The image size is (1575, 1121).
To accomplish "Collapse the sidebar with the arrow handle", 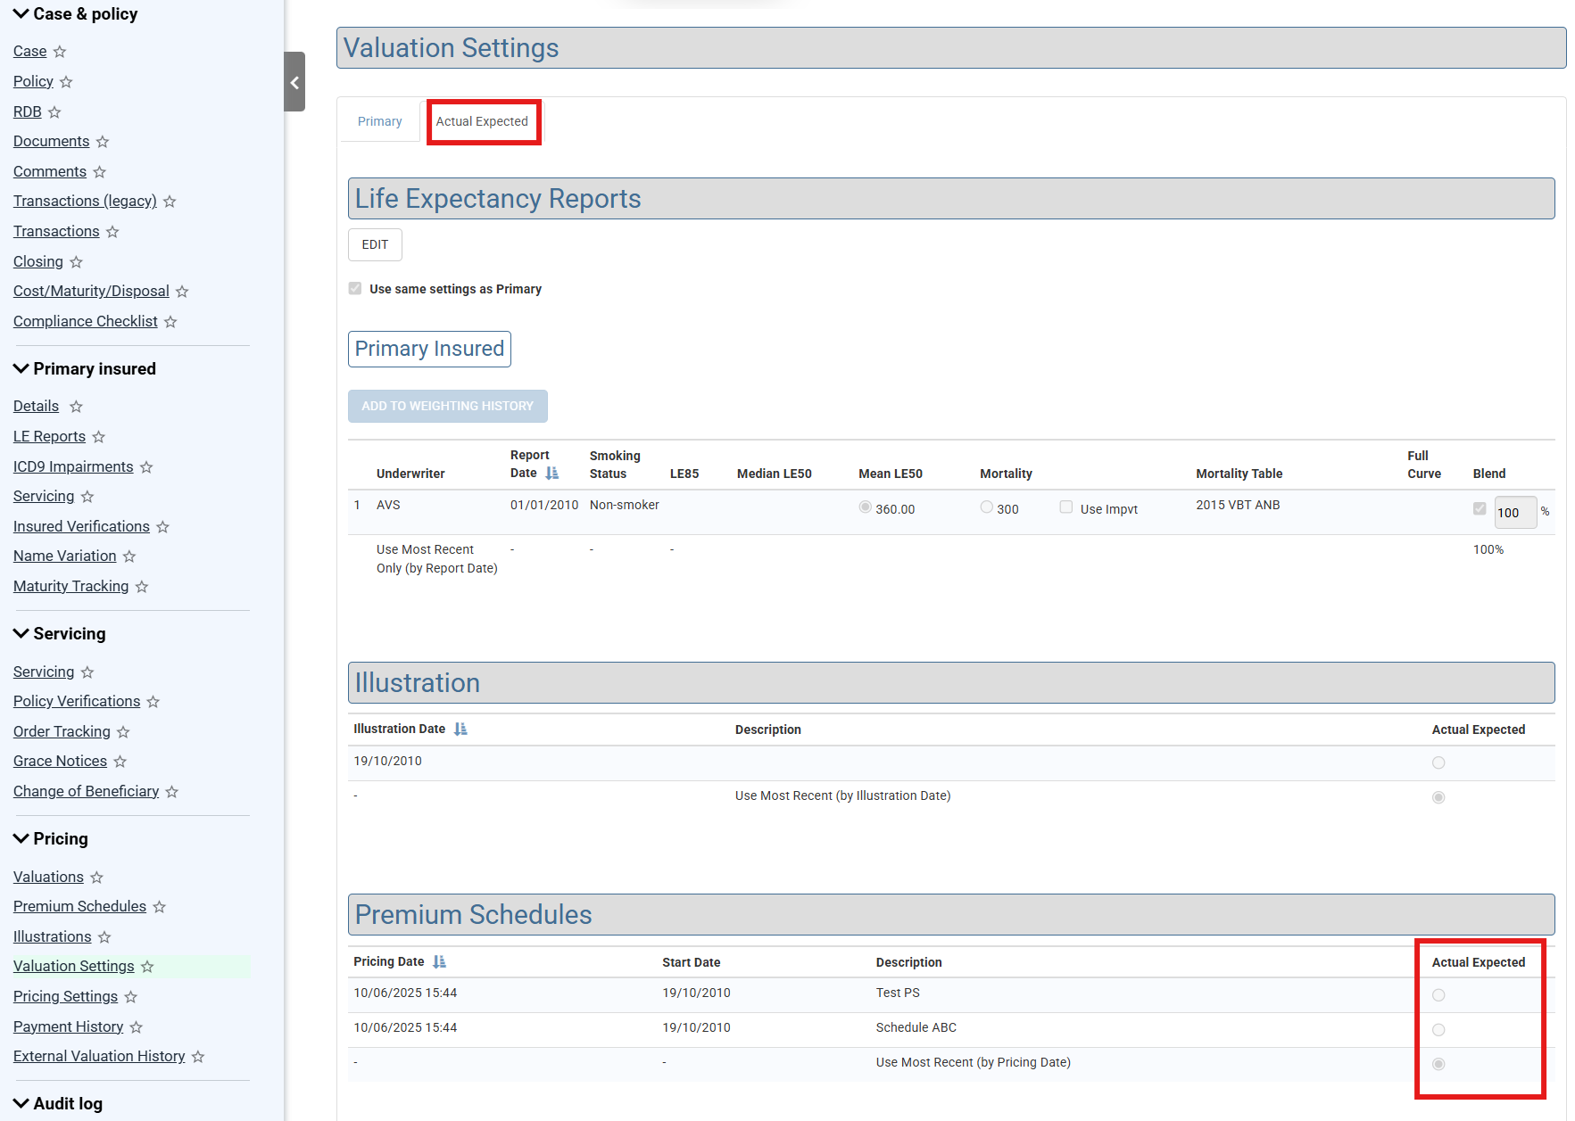I will (x=294, y=82).
